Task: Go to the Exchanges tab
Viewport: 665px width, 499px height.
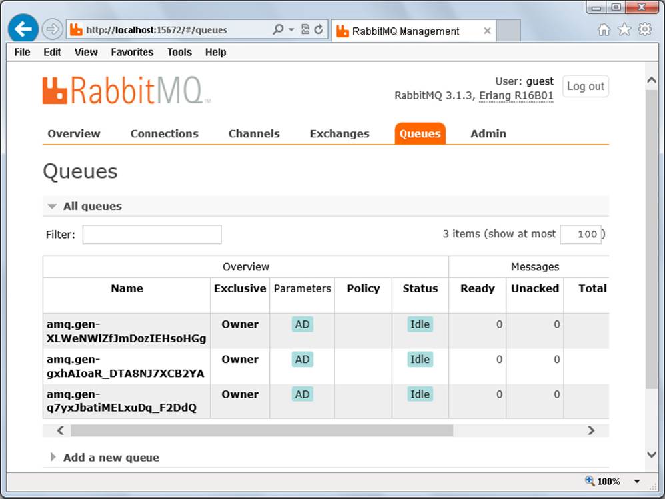Action: click(x=339, y=133)
